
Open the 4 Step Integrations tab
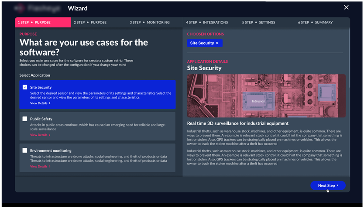206,22
